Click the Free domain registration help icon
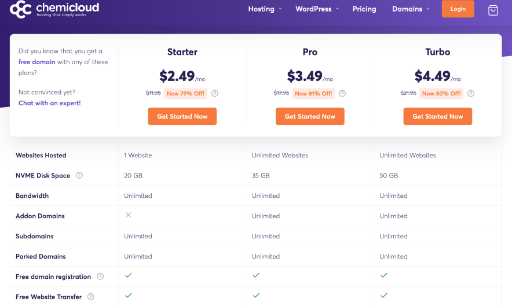 point(100,276)
